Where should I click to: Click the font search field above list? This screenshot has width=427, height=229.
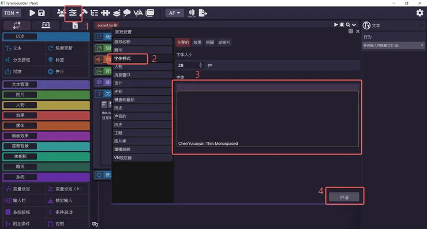coord(268,87)
